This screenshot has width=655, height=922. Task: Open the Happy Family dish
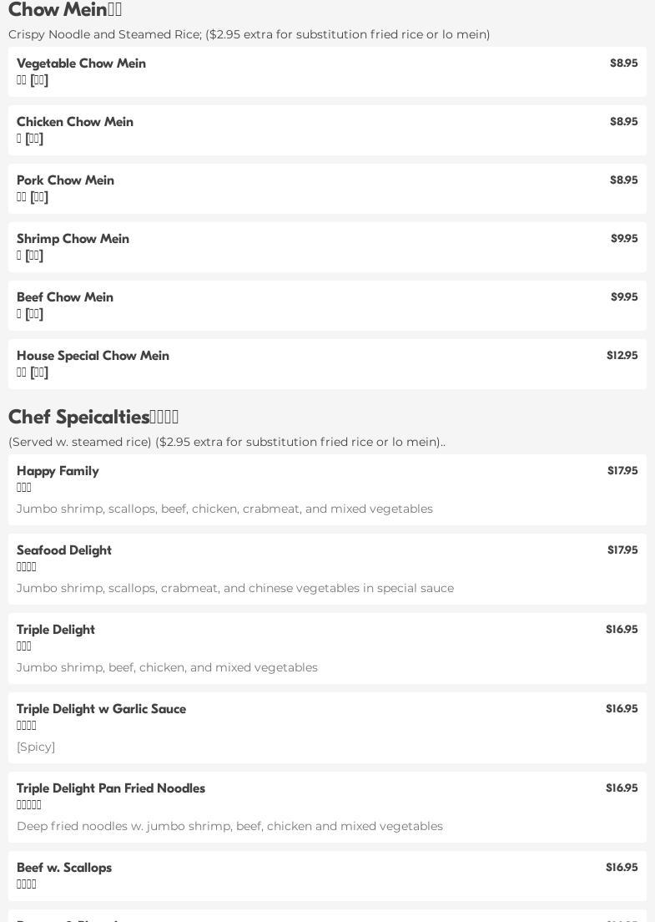pos(58,471)
